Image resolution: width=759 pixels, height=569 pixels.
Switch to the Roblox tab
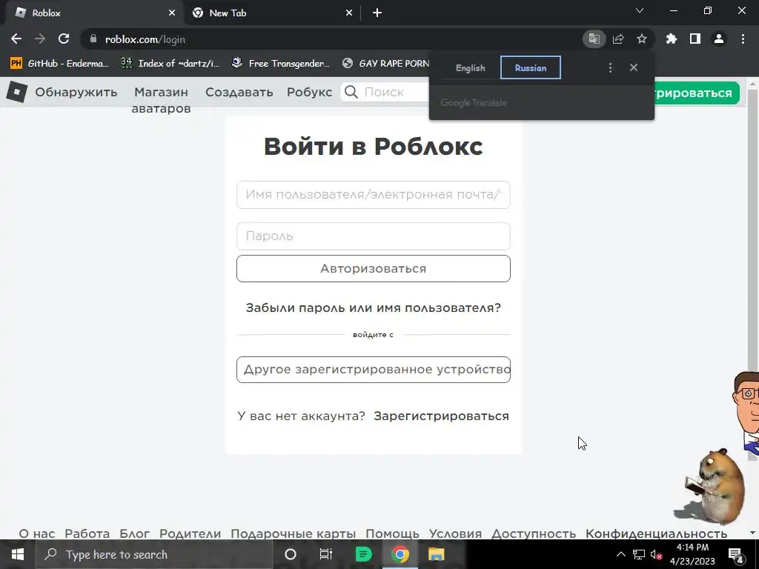pos(92,13)
